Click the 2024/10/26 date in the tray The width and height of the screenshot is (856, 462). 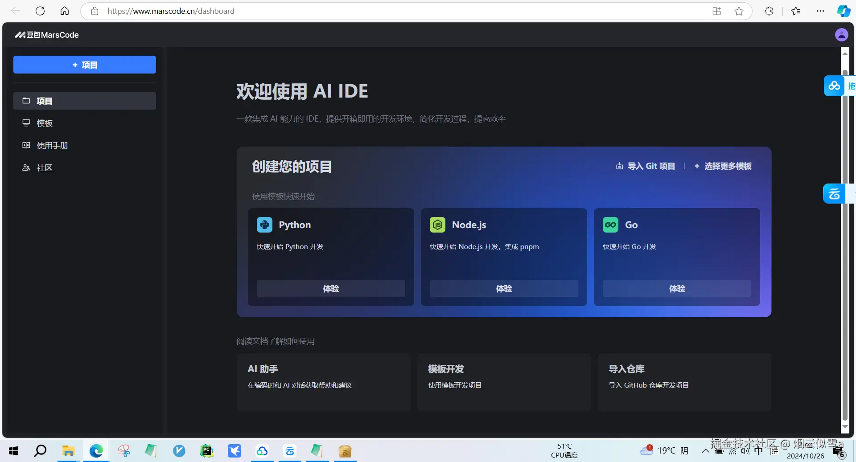(x=805, y=456)
